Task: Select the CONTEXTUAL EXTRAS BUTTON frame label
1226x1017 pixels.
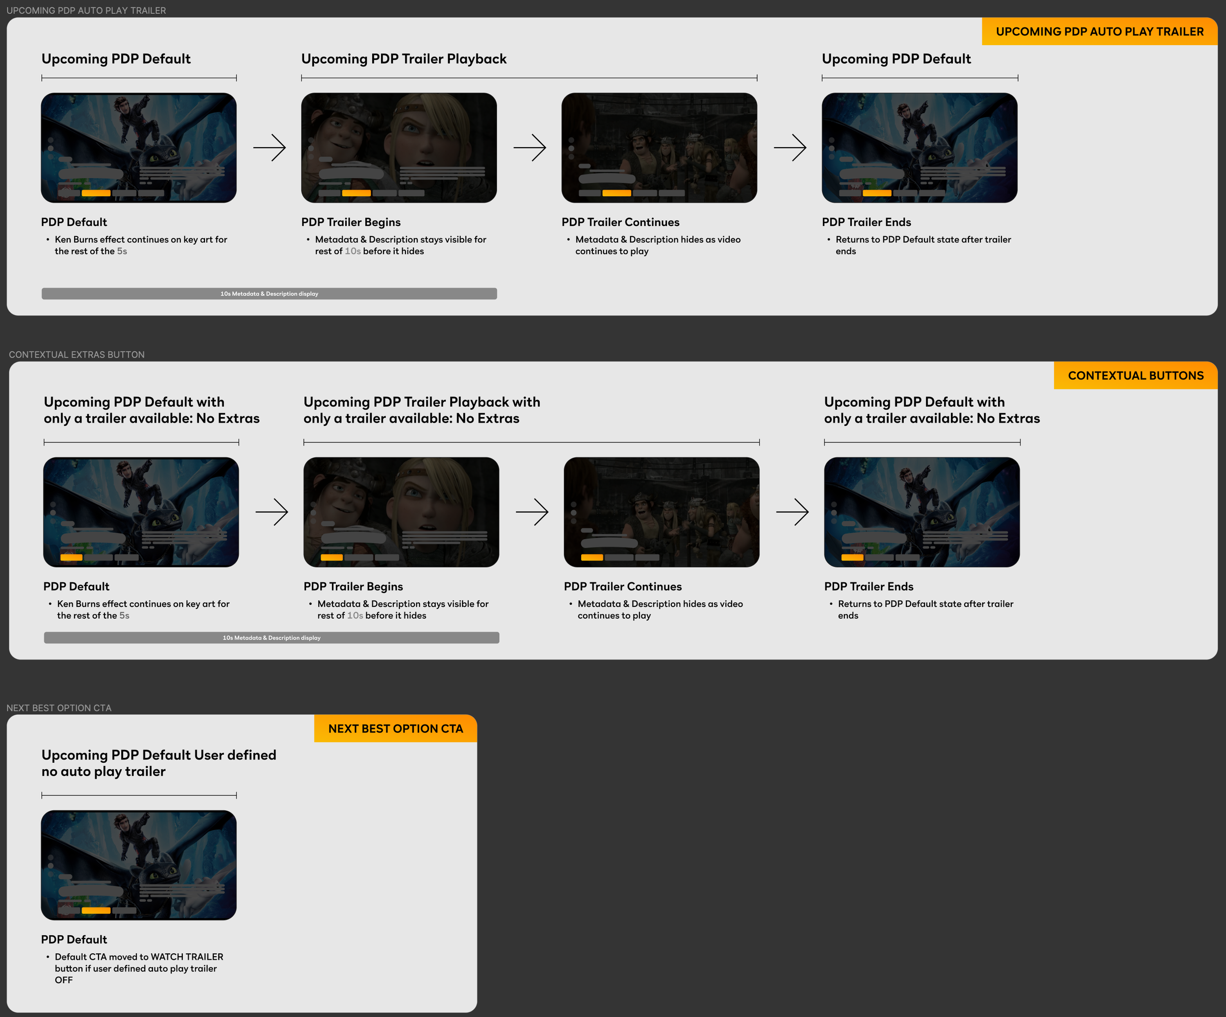Action: [x=77, y=355]
